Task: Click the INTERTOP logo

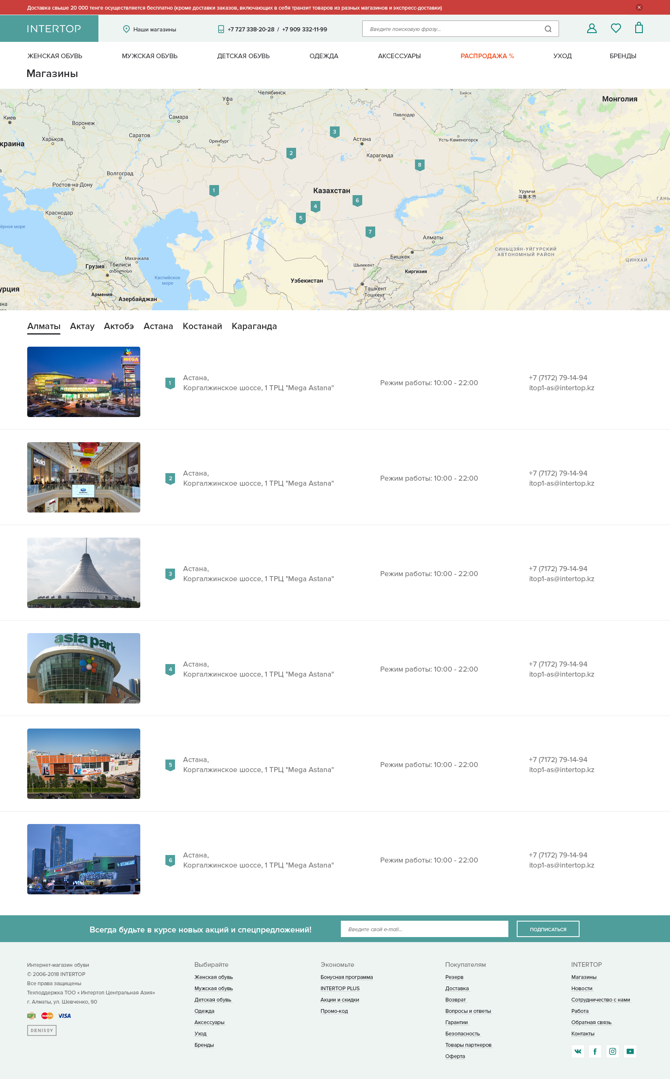Action: tap(54, 29)
